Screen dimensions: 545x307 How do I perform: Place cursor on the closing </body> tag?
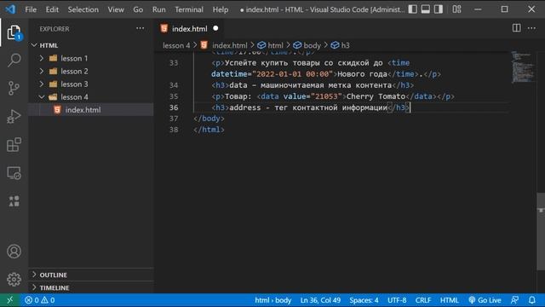pyautogui.click(x=209, y=119)
